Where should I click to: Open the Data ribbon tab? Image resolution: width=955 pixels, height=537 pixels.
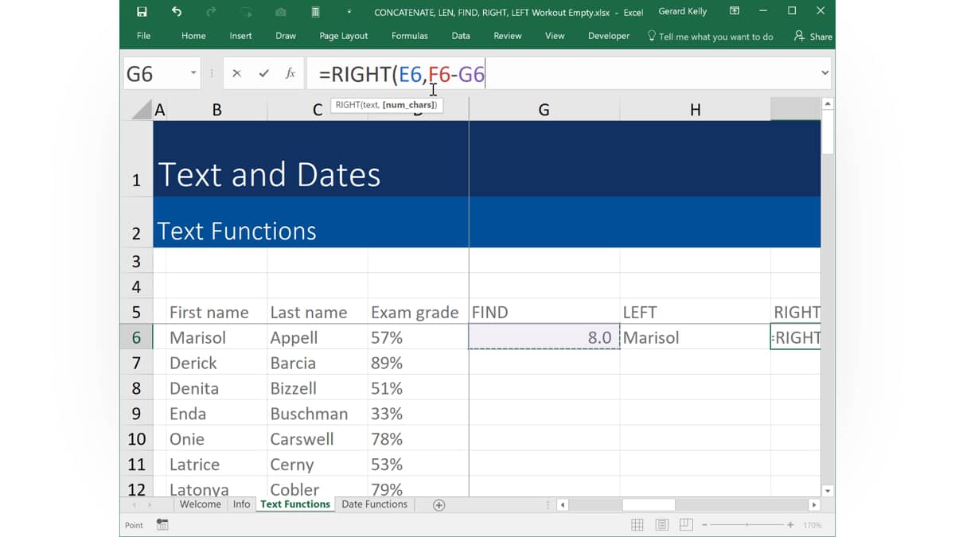coord(461,36)
